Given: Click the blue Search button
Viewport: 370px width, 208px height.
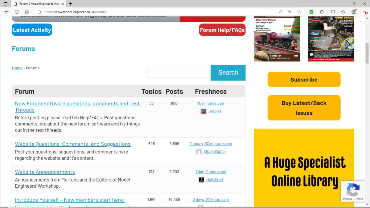Looking at the screenshot, I should point(228,72).
